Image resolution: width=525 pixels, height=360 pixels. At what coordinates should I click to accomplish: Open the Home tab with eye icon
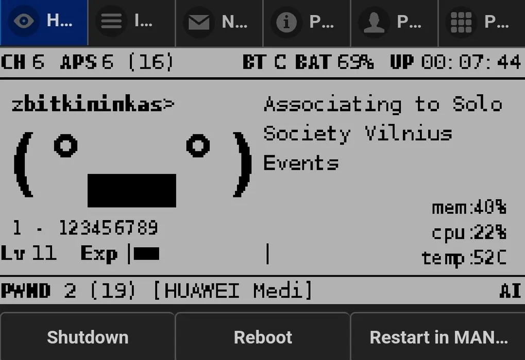click(x=44, y=23)
